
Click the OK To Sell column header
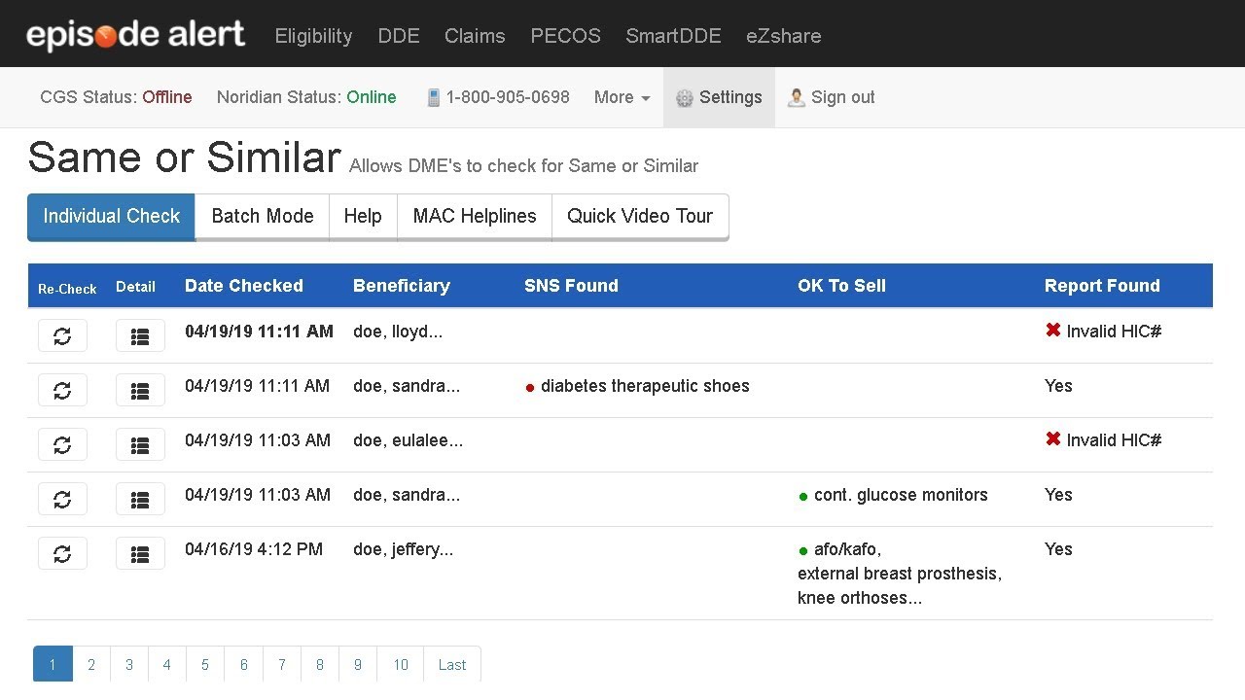841,286
